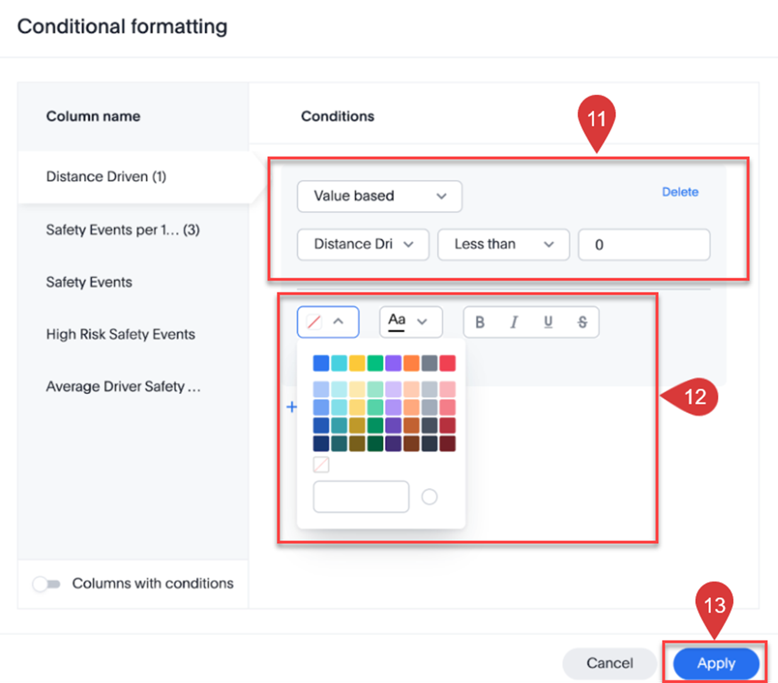Toggle bold text formatting
The height and width of the screenshot is (683, 778).
[480, 322]
